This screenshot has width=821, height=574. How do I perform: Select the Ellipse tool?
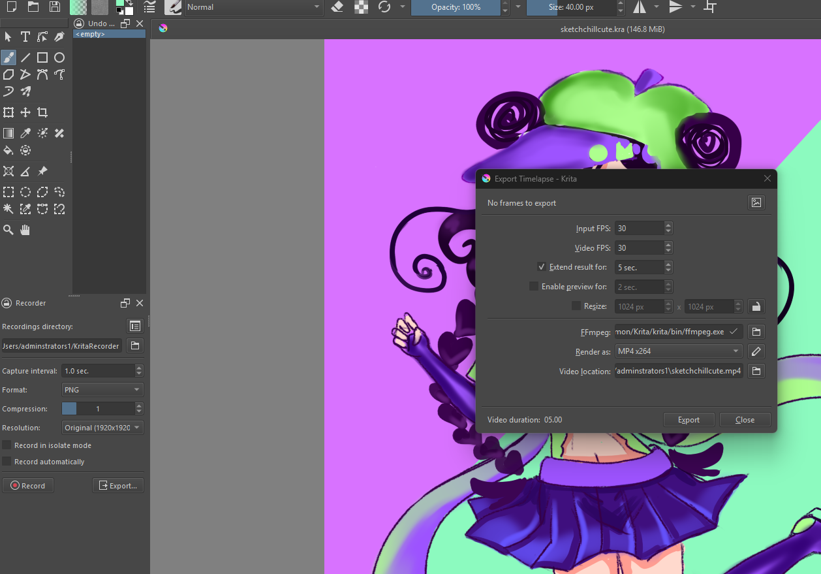point(59,57)
